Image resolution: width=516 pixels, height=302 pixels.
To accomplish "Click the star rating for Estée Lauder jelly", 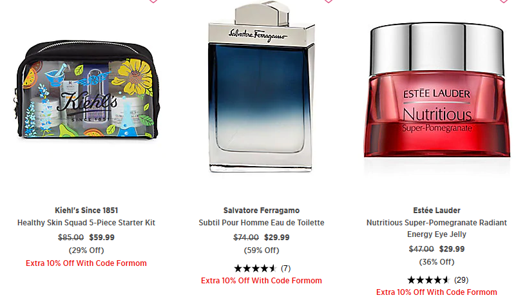I will point(428,280).
